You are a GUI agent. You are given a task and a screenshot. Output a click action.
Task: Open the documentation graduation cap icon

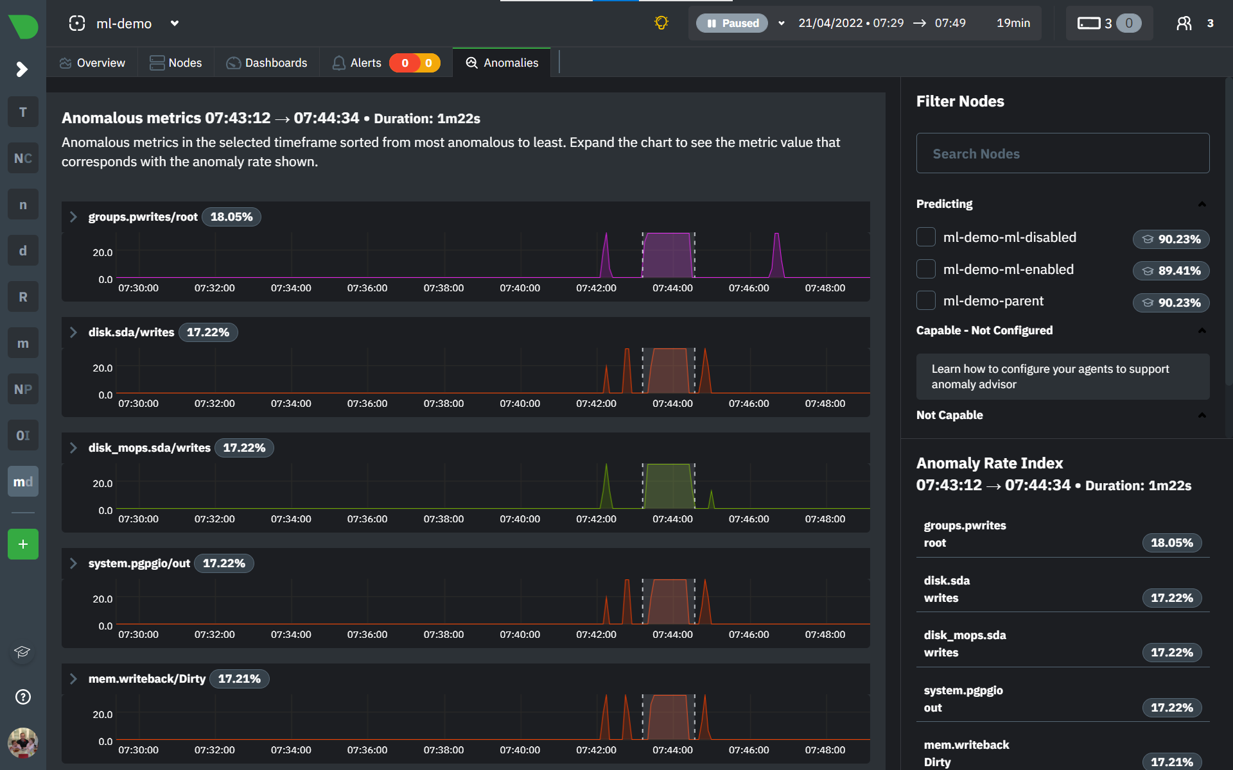22,652
